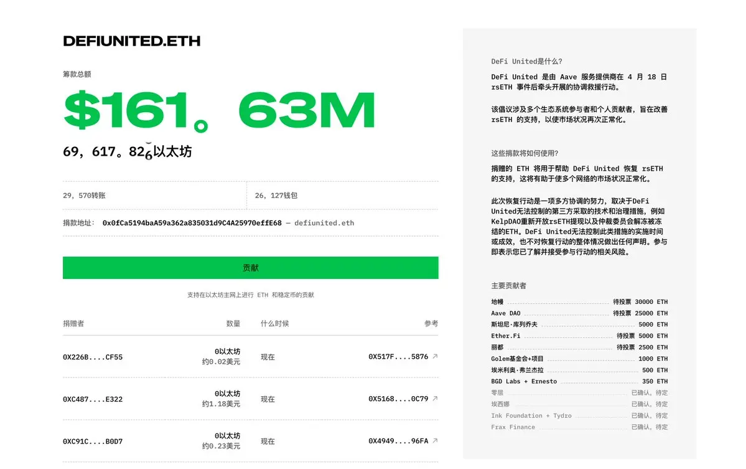The height and width of the screenshot is (469, 746).
Task: Open transaction reference 0X517F....5876
Action: pyautogui.click(x=398, y=357)
